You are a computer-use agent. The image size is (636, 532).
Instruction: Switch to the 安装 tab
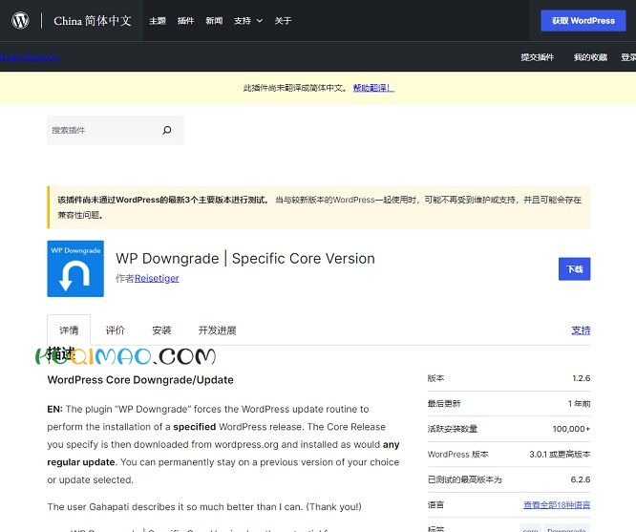[161, 330]
